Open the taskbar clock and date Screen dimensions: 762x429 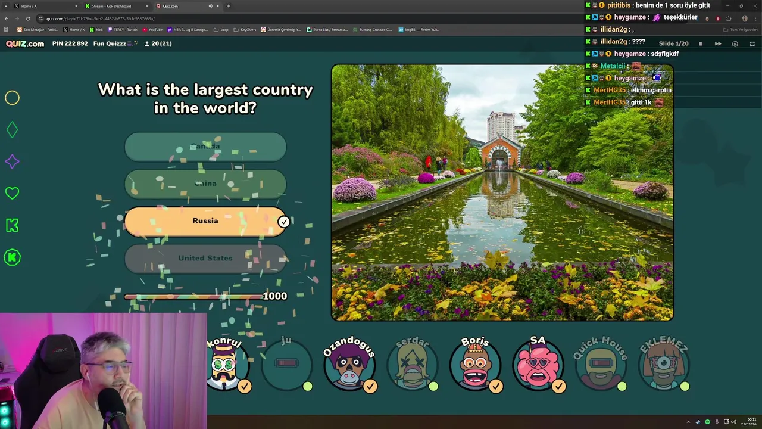coord(749,422)
